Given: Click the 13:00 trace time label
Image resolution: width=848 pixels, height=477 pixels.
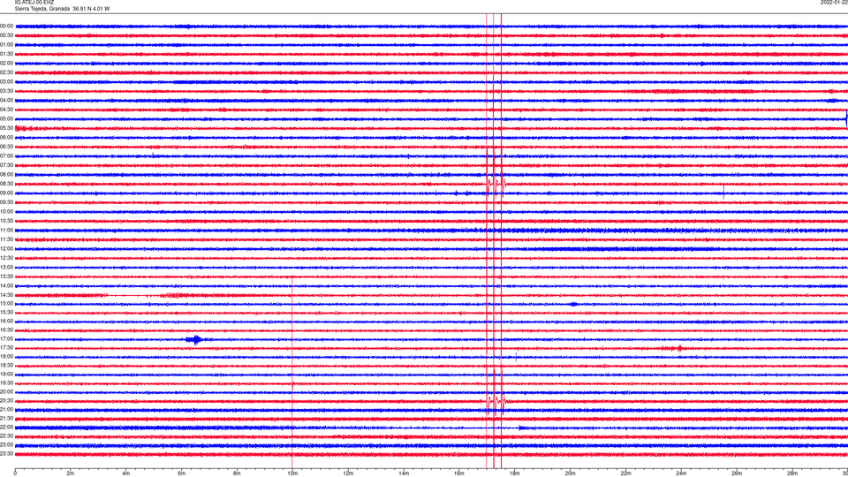Looking at the screenshot, I should tap(6, 267).
